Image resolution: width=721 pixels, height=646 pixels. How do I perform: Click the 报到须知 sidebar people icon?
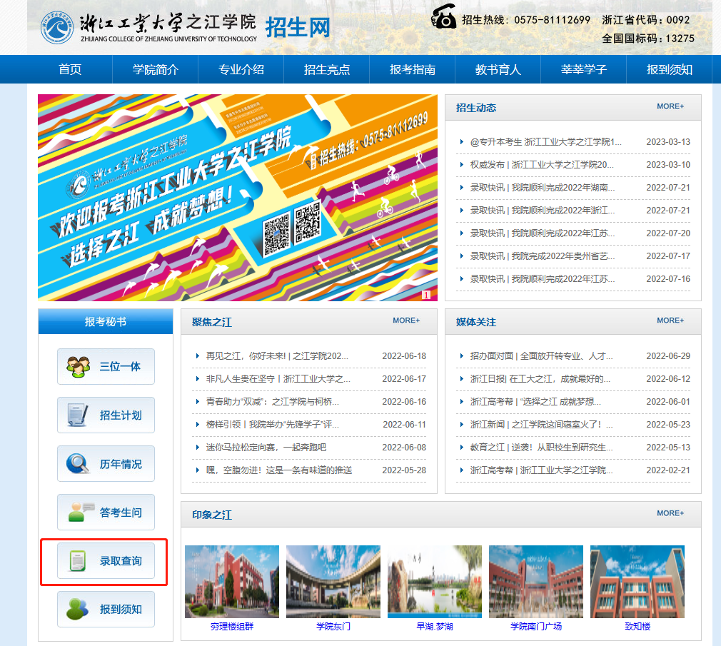click(78, 609)
